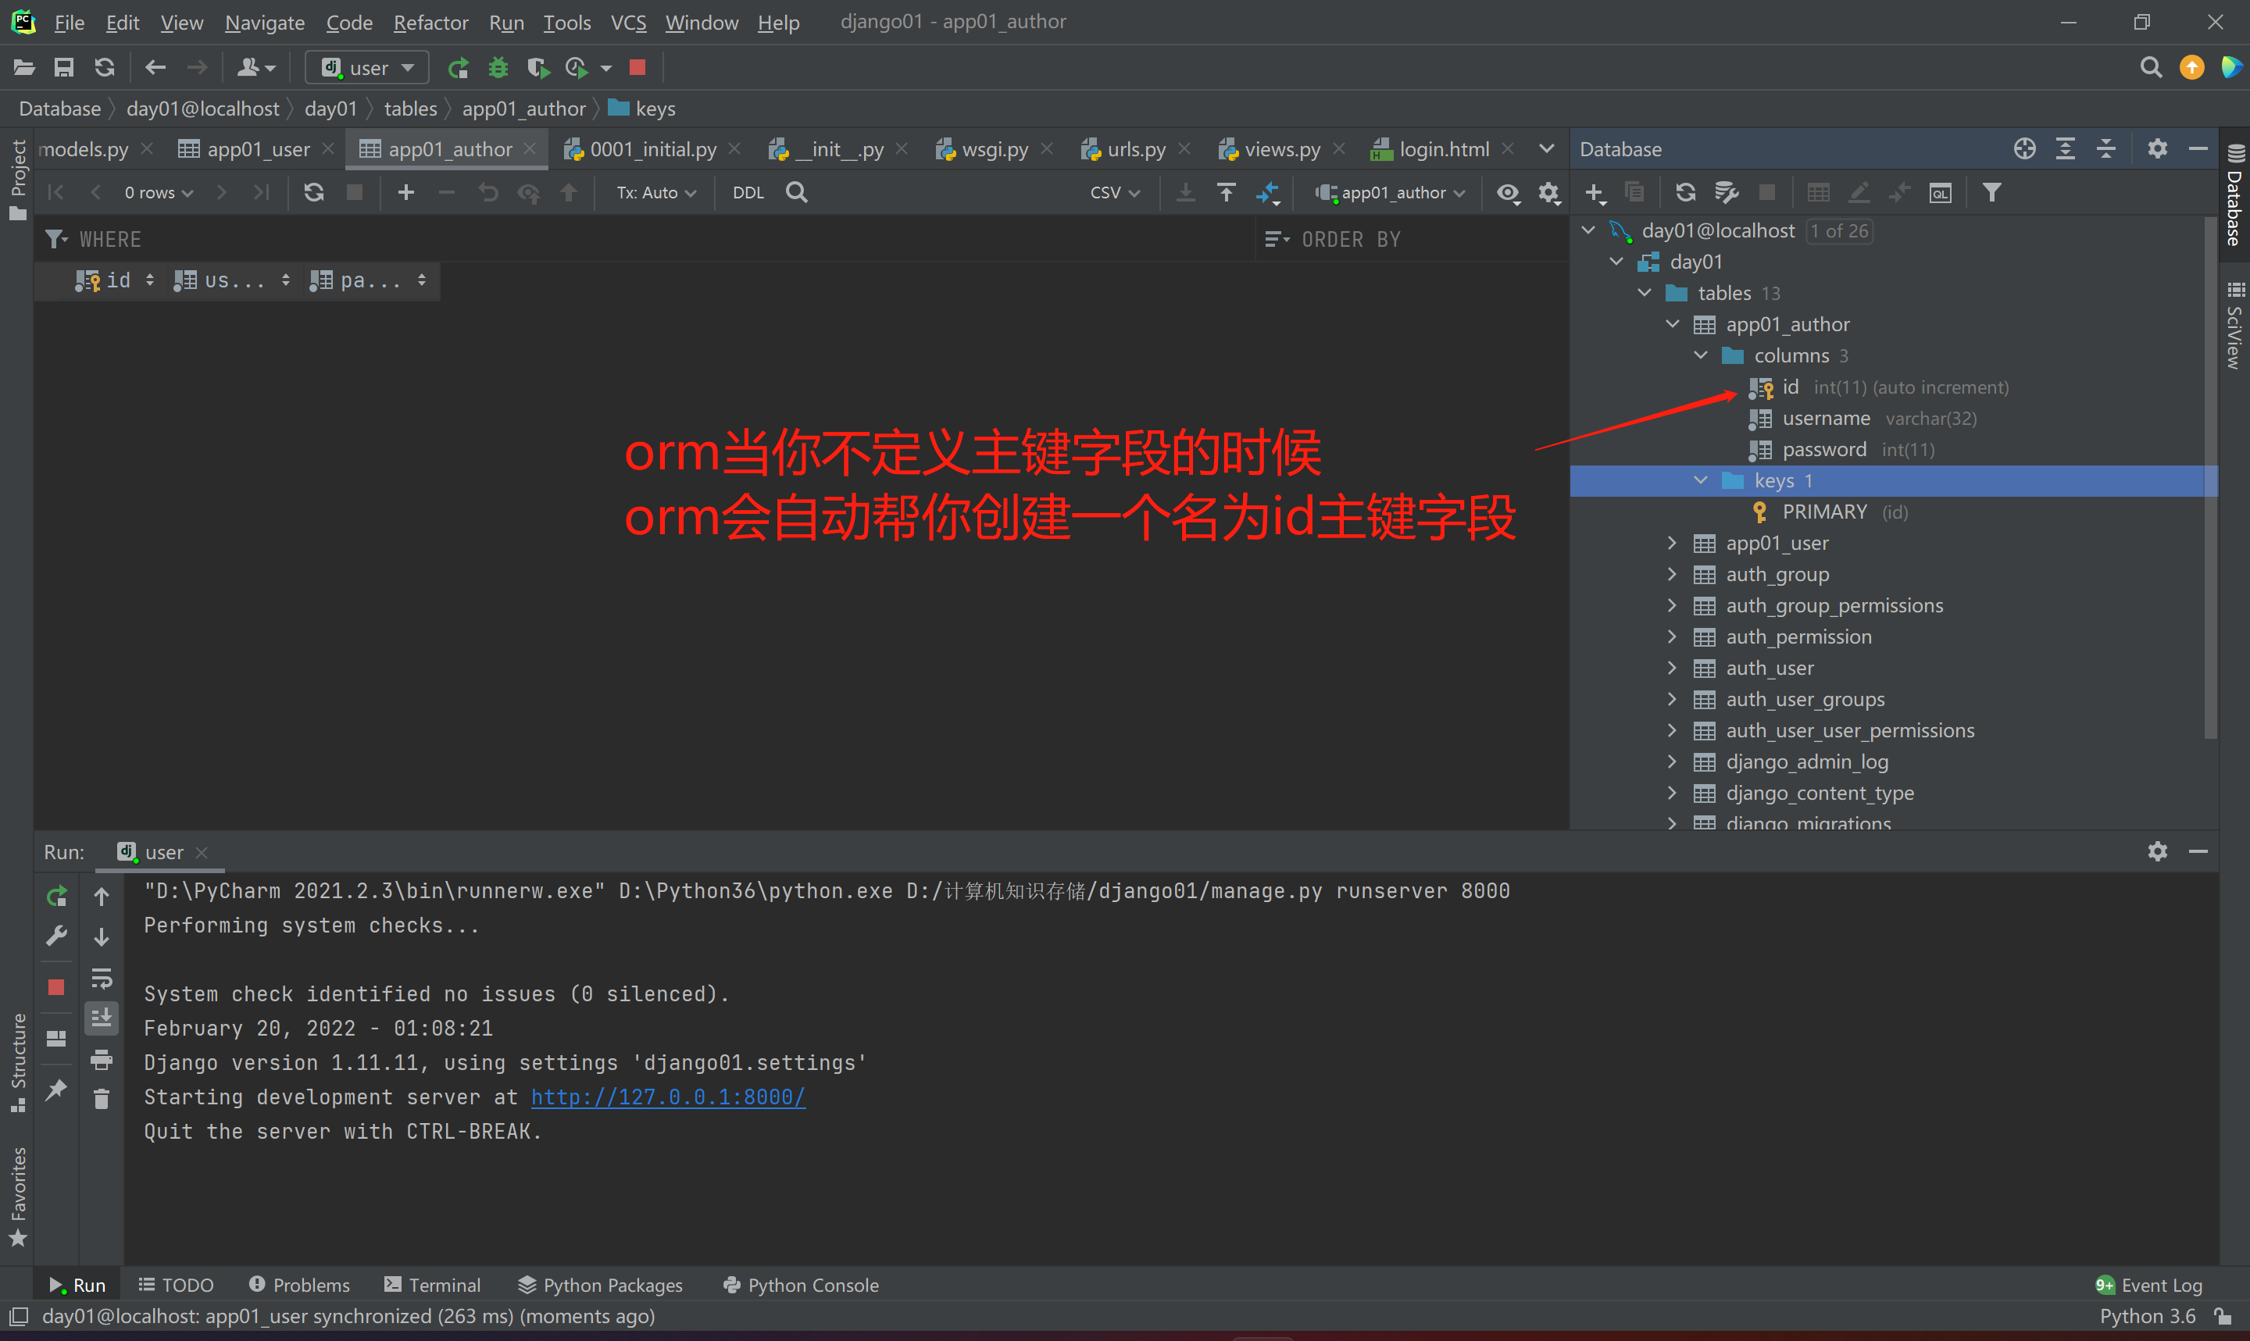Viewport: 2250px width, 1341px height.
Task: Click the Open folder icon in main toolbar
Action: coord(24,68)
